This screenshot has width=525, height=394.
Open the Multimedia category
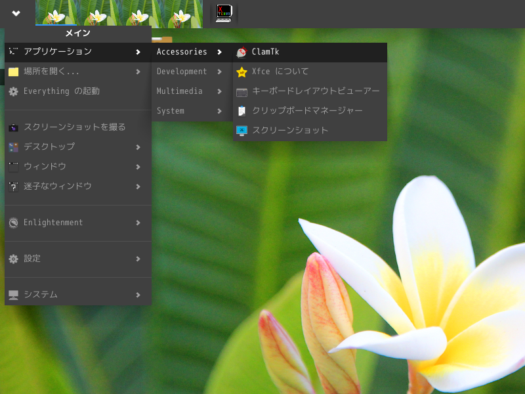click(x=192, y=91)
